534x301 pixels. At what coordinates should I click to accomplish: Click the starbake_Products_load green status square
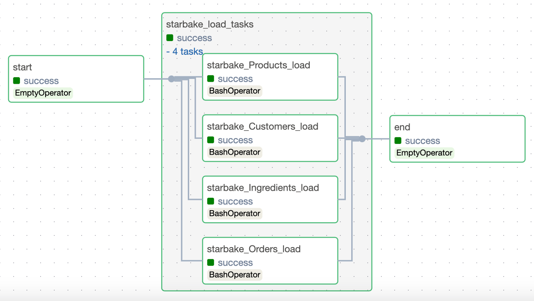pos(211,79)
